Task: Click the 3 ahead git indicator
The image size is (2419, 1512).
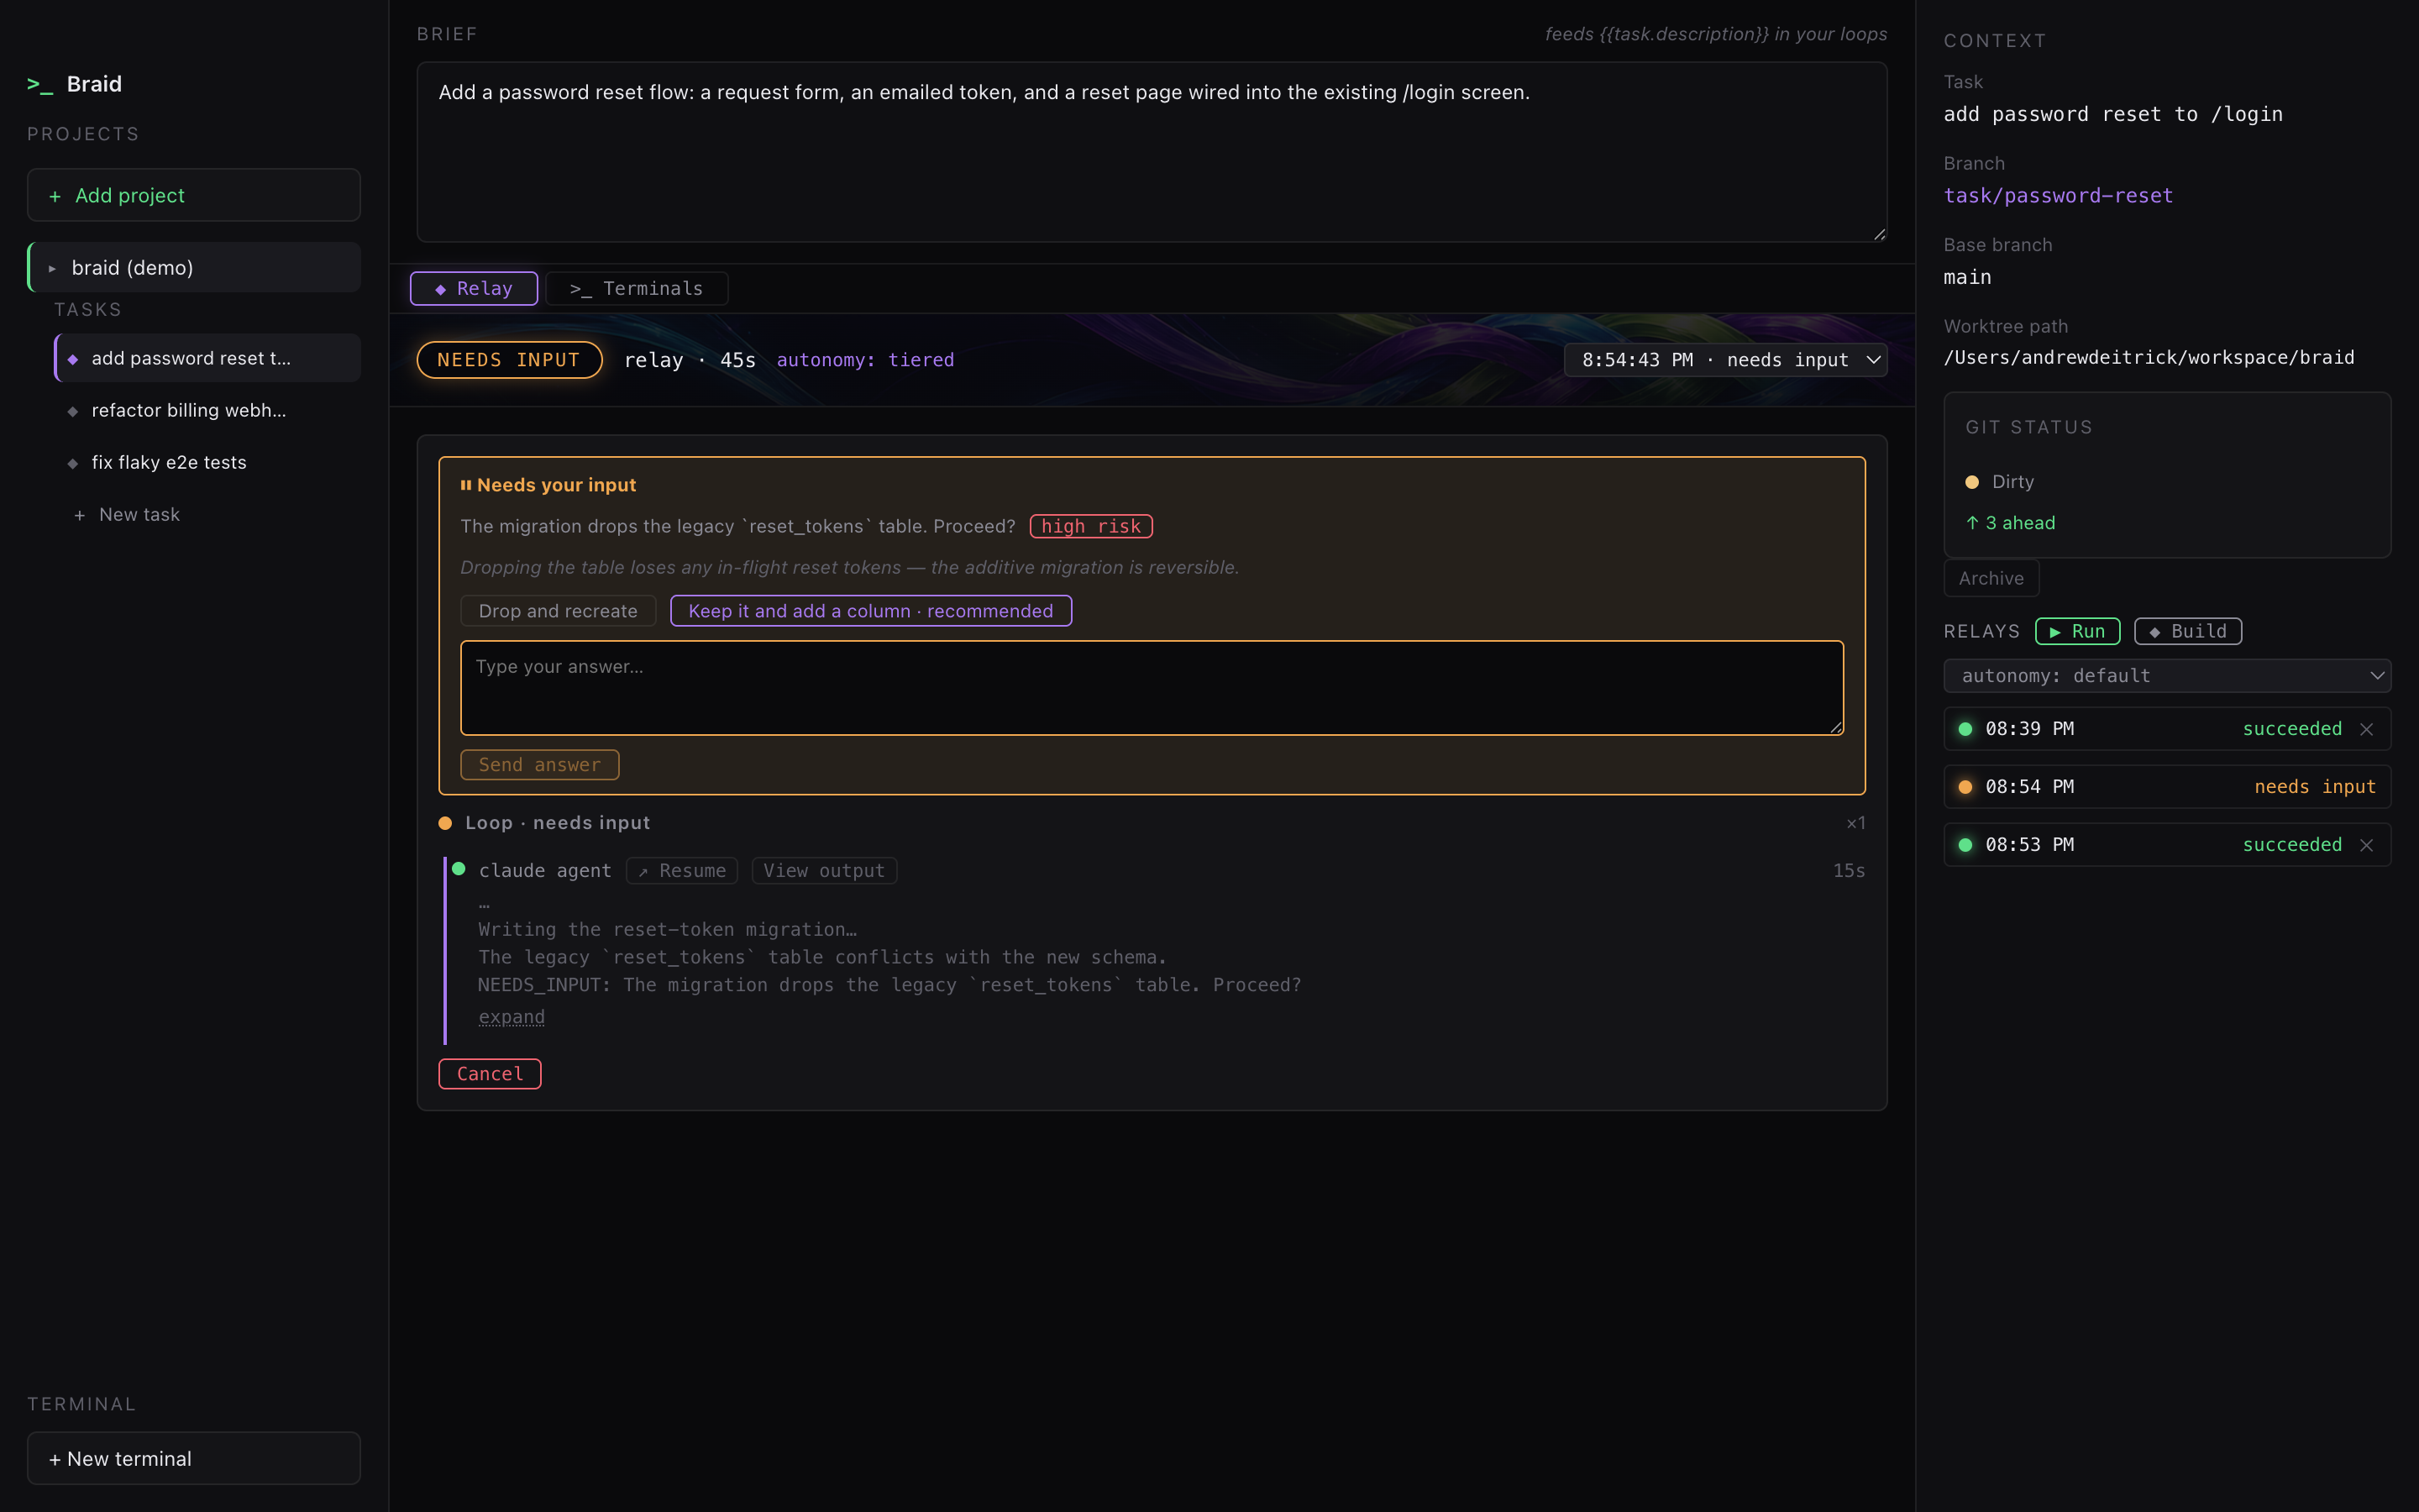Action: 2010,523
